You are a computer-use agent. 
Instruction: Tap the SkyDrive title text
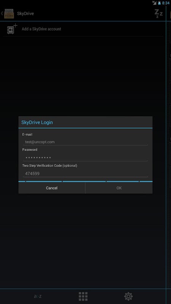[25, 14]
